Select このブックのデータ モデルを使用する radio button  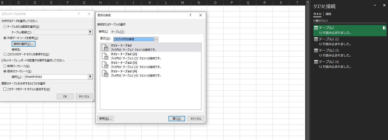coord(5,54)
